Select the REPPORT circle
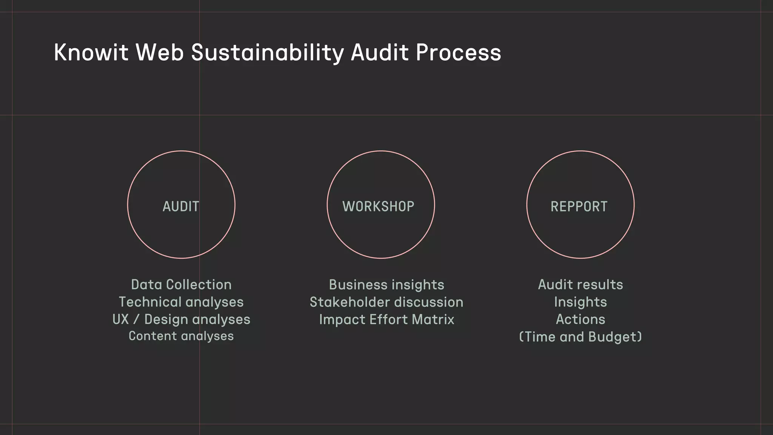This screenshot has height=435, width=773. point(581,205)
